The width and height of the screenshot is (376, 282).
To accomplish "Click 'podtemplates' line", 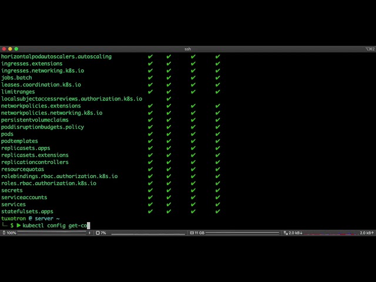I will click(19, 141).
